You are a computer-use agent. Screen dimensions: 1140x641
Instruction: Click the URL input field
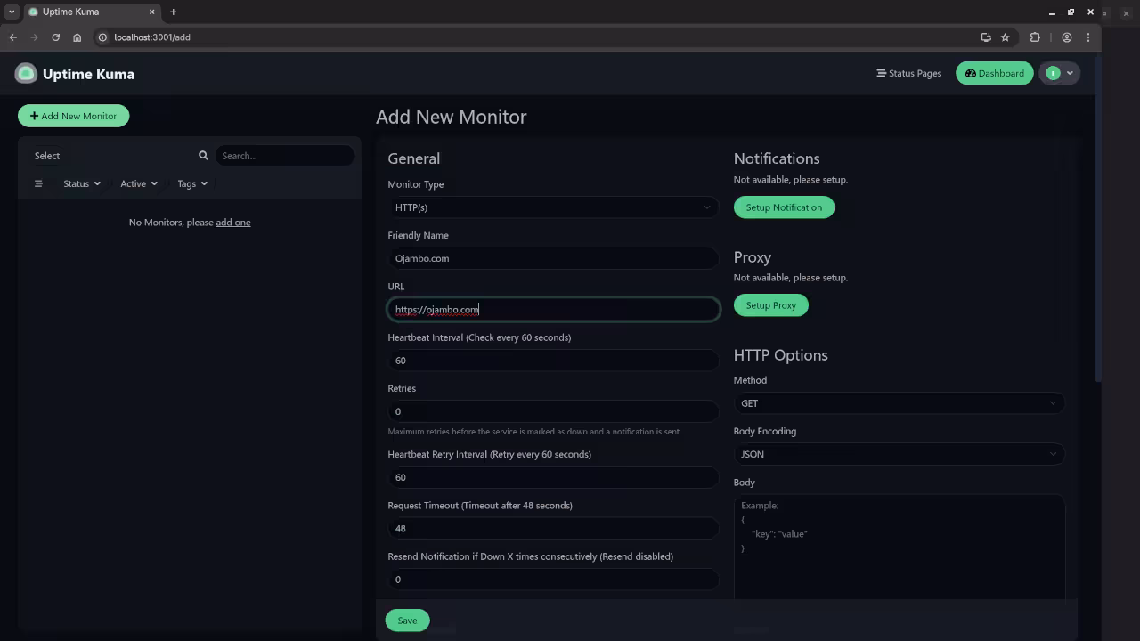553,310
